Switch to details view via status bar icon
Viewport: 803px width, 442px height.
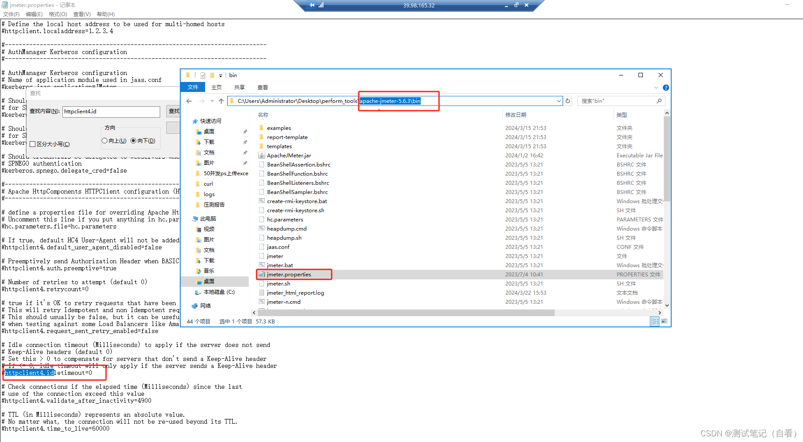pos(655,321)
